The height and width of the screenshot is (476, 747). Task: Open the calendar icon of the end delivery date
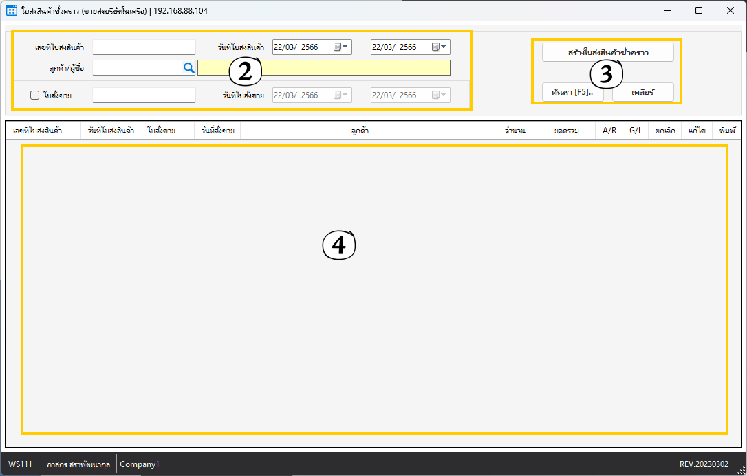(x=435, y=47)
